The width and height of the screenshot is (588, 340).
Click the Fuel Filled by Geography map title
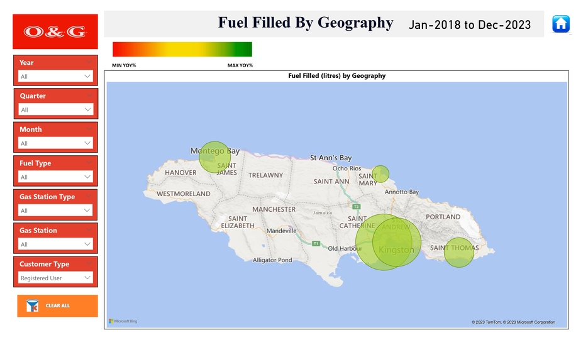(x=336, y=75)
